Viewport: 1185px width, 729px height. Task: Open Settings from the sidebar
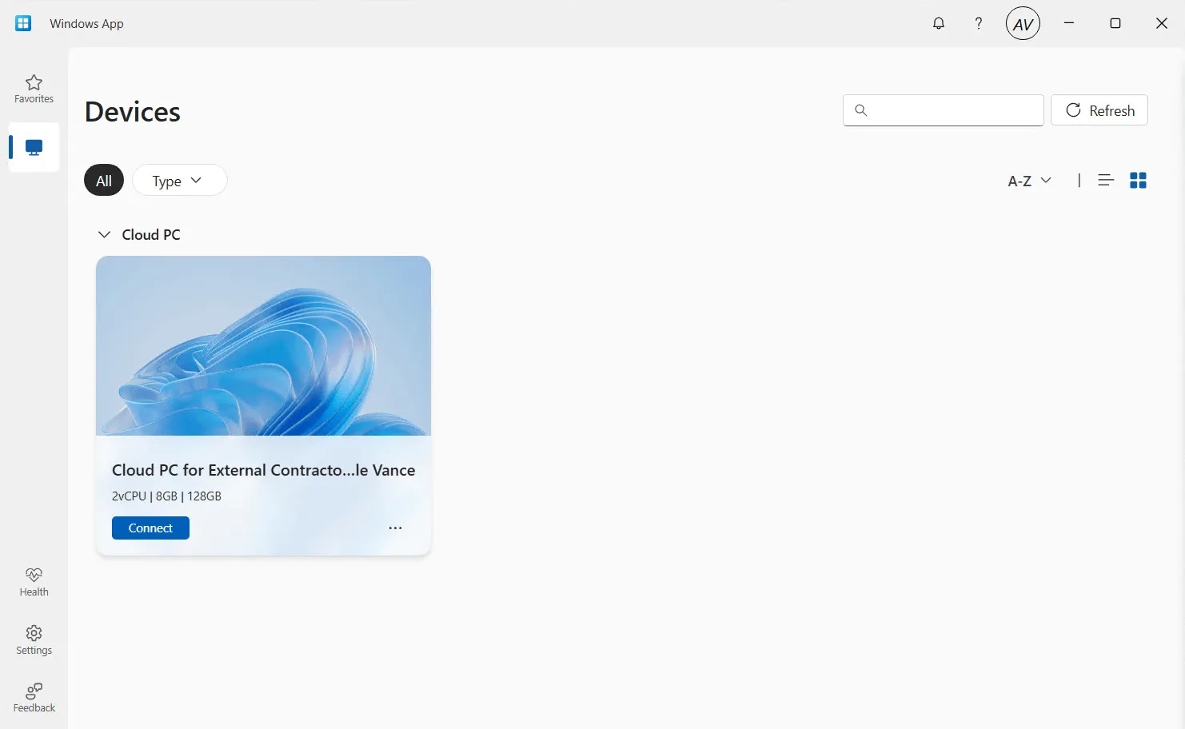pos(34,640)
